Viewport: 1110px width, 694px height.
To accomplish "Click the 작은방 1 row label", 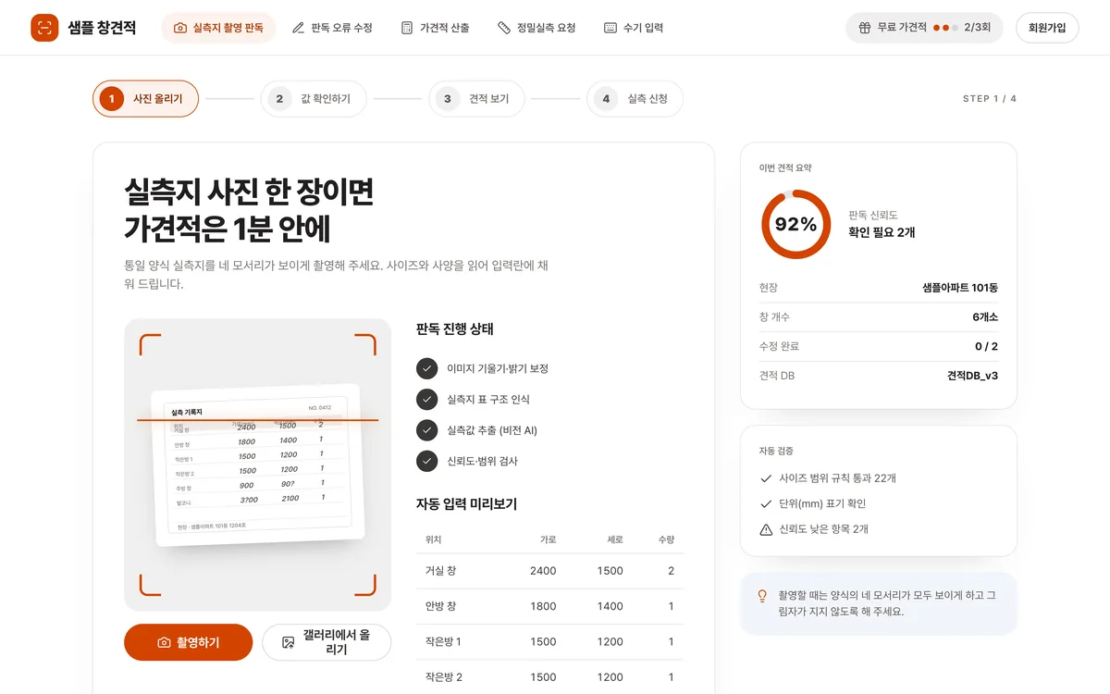I will (443, 641).
